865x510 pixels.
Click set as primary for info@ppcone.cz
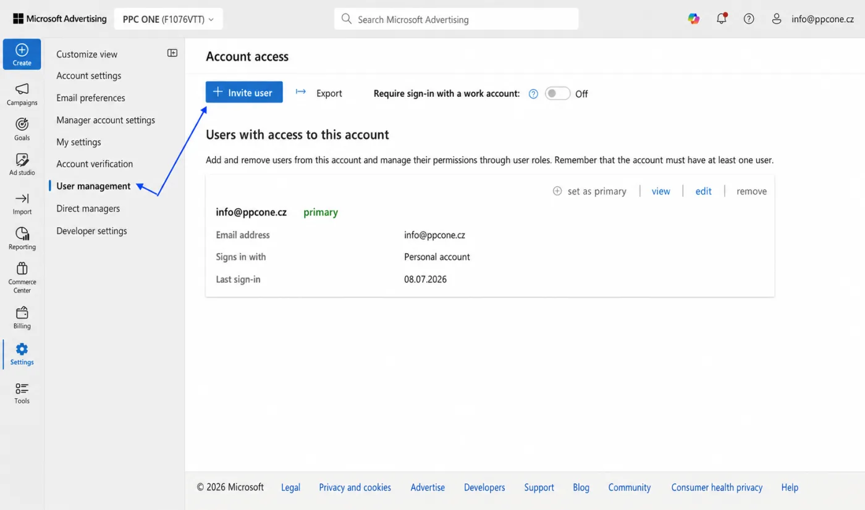(589, 191)
